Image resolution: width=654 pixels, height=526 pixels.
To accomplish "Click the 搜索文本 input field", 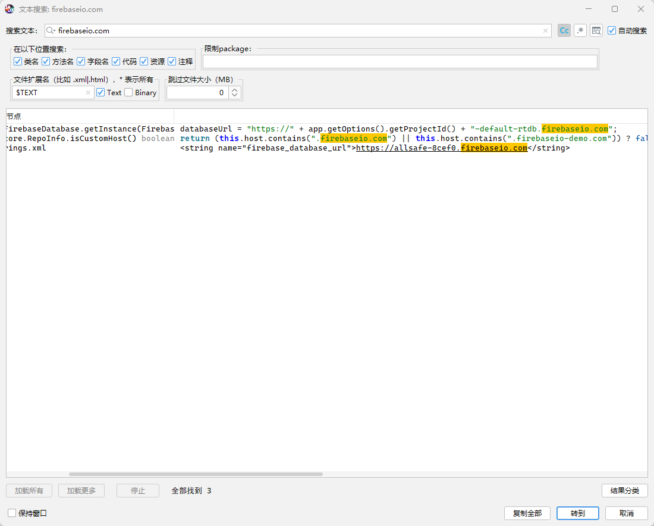I will pos(298,30).
